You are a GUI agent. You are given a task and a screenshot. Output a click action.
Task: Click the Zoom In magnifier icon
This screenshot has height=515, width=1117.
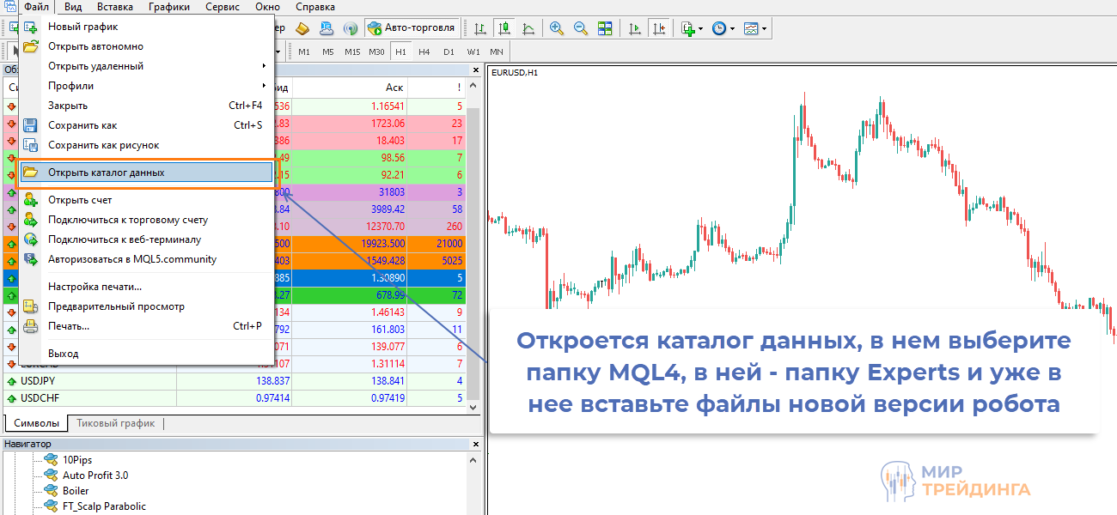click(x=557, y=28)
